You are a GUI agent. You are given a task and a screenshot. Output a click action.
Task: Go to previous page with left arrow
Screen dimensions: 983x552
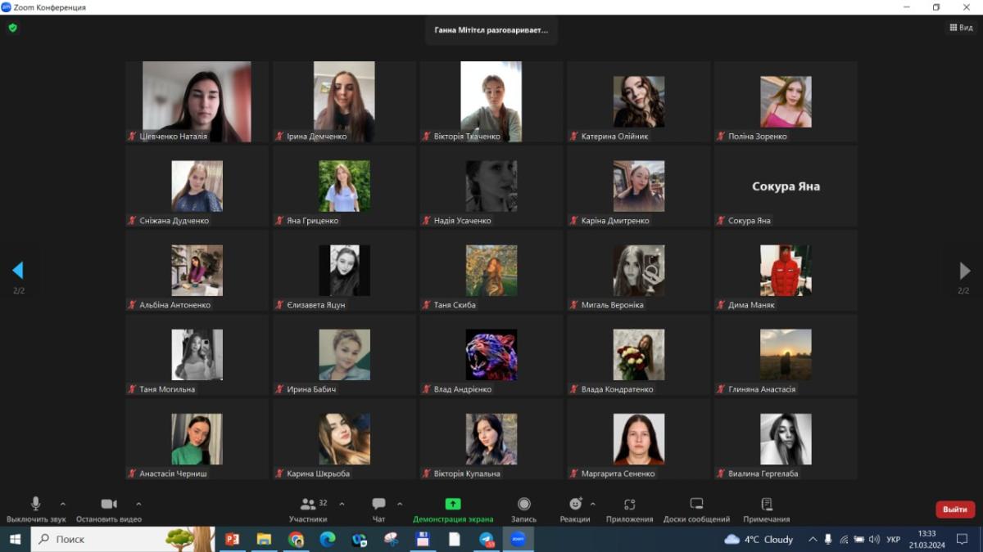click(x=18, y=271)
